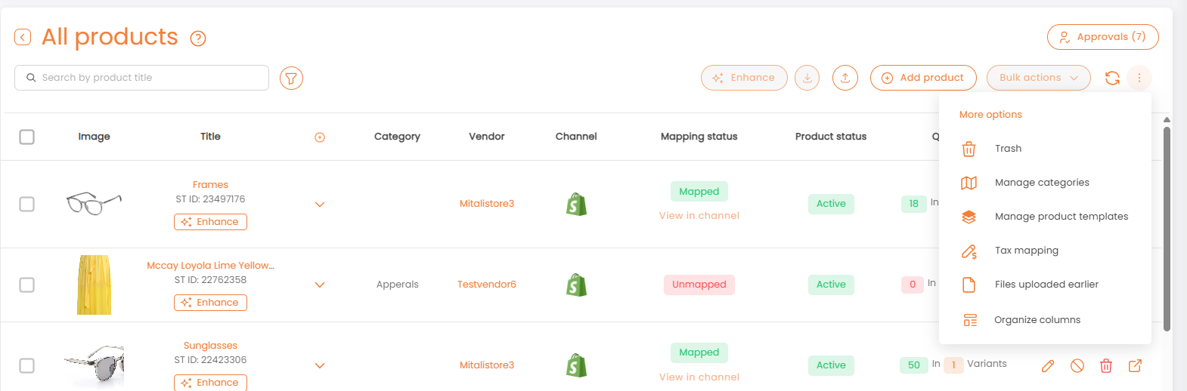Click Enhance button under Sunglasses
The width and height of the screenshot is (1187, 391).
pyautogui.click(x=210, y=383)
